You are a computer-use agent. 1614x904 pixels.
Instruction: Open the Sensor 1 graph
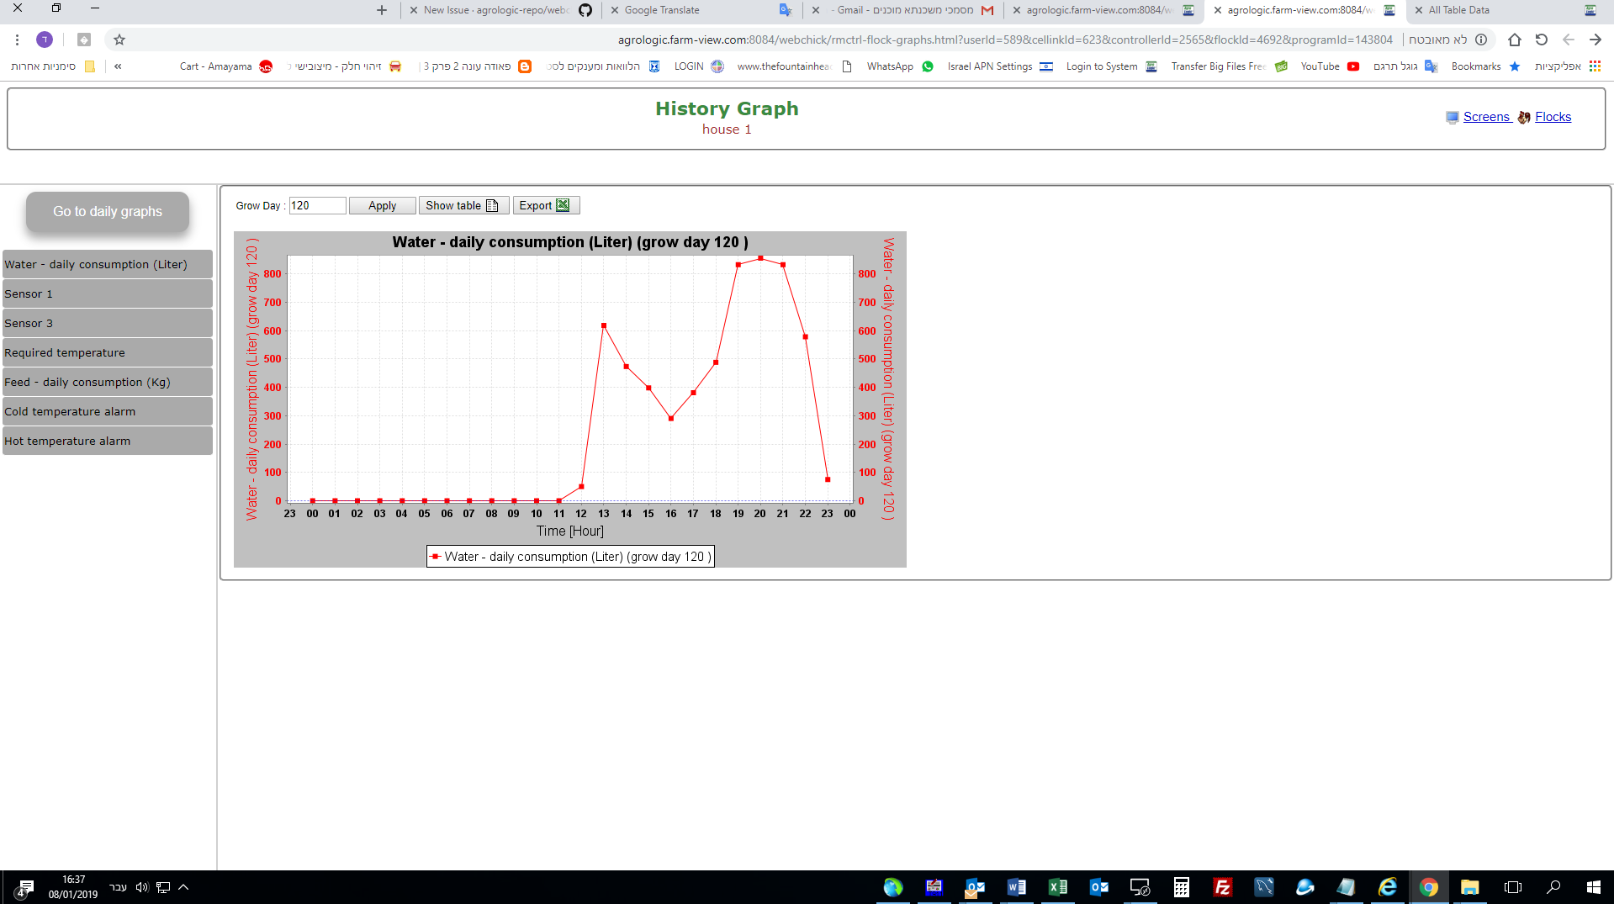click(x=108, y=293)
